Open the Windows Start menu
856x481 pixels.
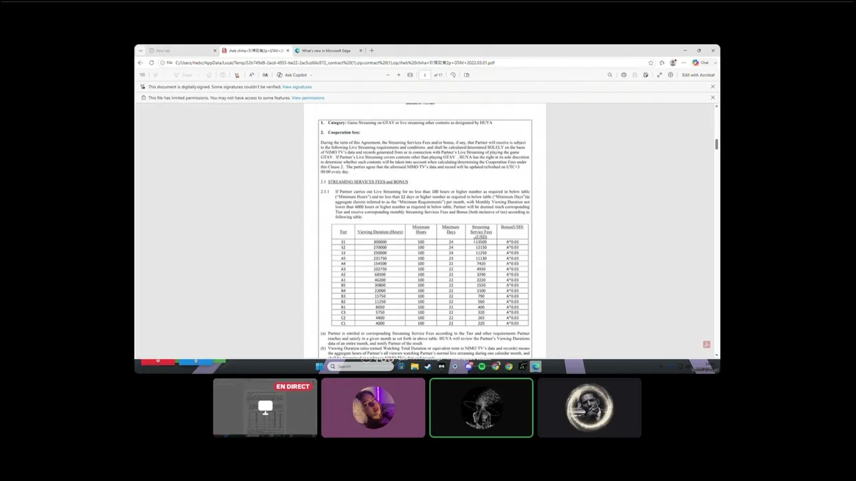click(320, 366)
